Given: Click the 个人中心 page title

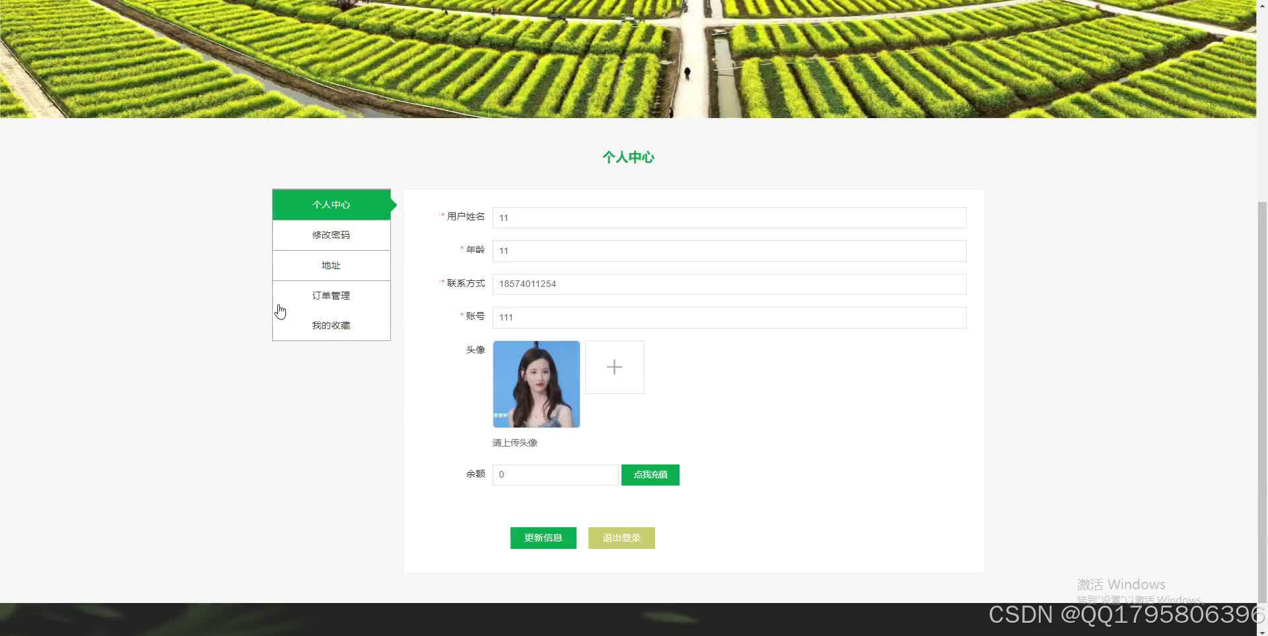Looking at the screenshot, I should 627,157.
